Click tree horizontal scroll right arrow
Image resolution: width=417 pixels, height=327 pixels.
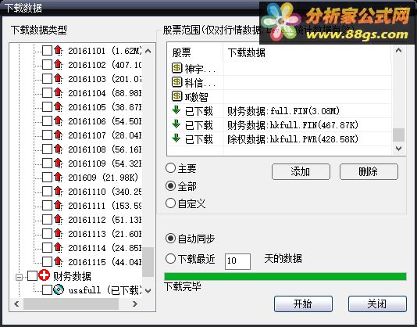point(134,304)
